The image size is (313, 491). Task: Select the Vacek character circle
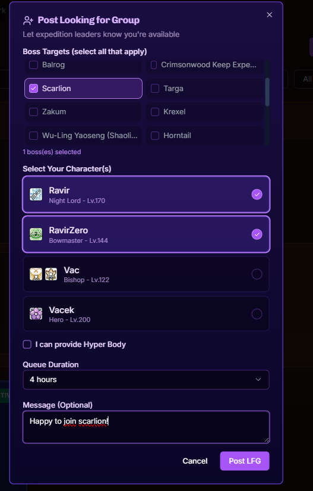pos(257,314)
